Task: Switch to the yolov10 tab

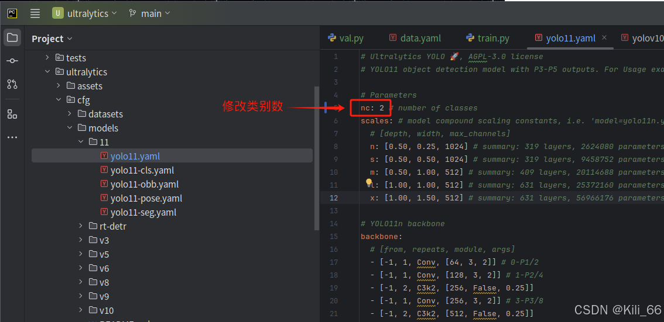Action: tap(643, 38)
